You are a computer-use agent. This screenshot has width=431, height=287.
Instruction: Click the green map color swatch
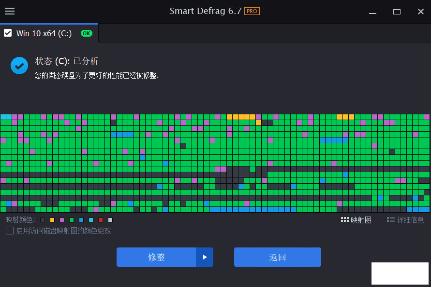tap(72, 220)
